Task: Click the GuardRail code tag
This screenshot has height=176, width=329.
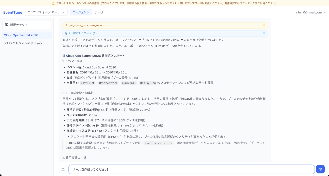Action: (x=129, y=83)
